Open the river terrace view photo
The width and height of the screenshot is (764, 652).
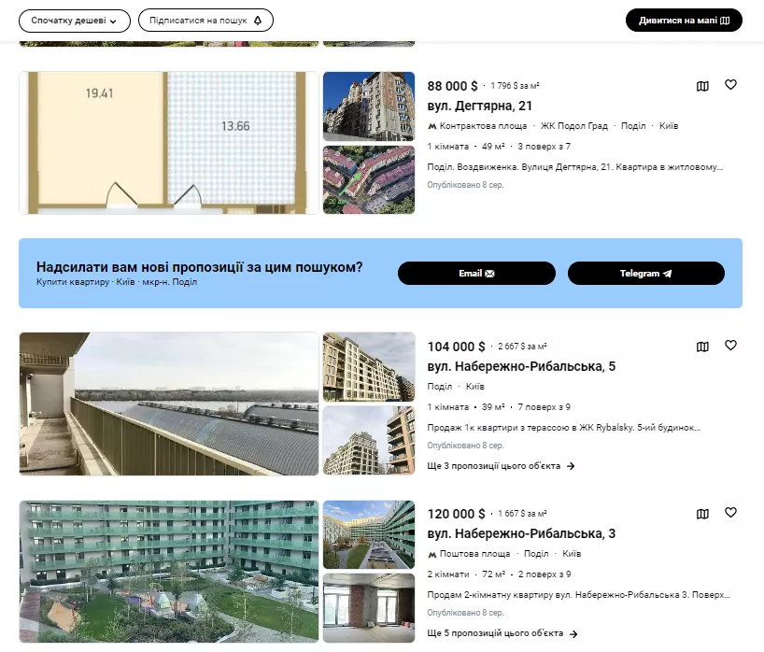168,404
